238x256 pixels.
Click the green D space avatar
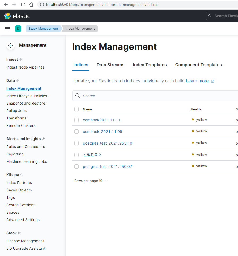click(18, 29)
